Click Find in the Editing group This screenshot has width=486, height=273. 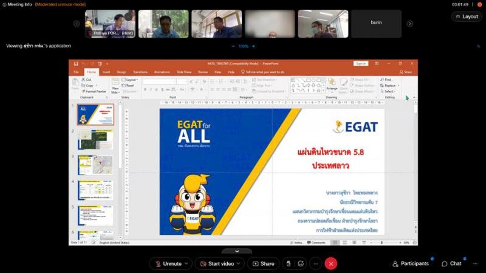pyautogui.click(x=386, y=79)
